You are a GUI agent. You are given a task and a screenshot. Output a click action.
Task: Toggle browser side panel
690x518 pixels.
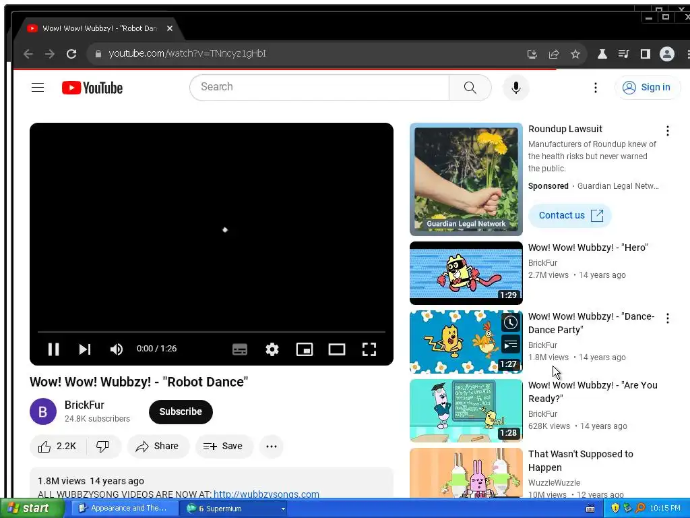point(645,54)
